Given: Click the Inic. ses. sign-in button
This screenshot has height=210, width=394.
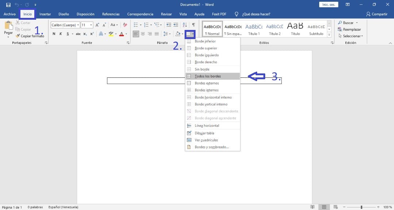Looking at the screenshot, I should [328, 5].
